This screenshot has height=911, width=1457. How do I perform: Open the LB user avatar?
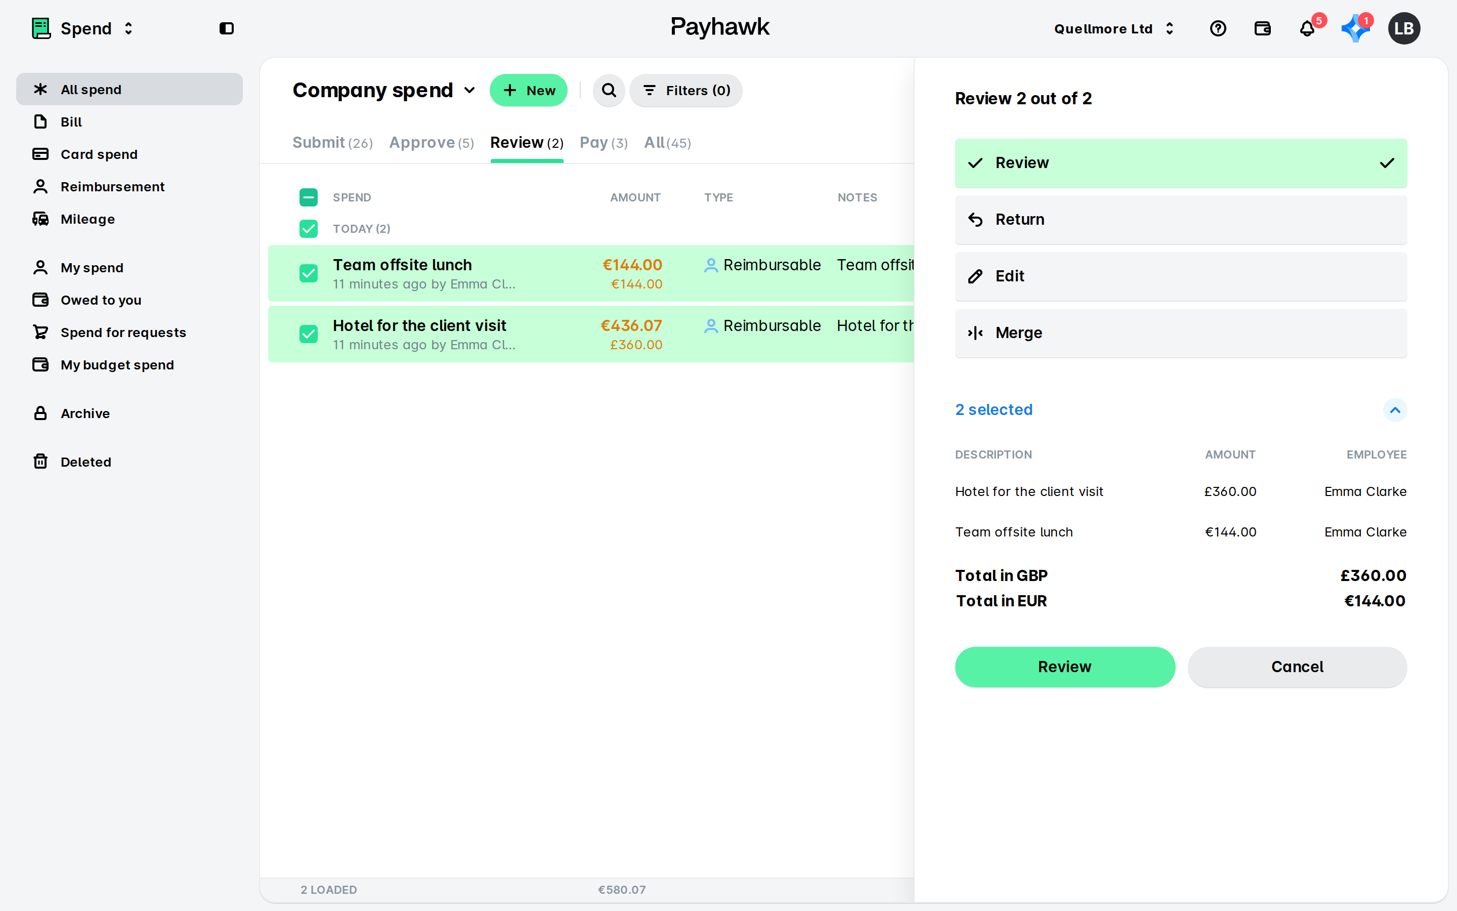coord(1404,28)
